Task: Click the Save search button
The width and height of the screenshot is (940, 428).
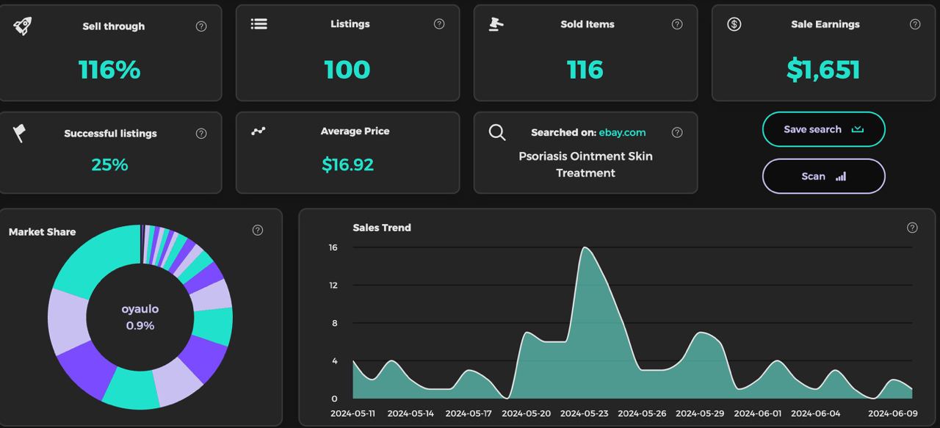Action: tap(824, 129)
